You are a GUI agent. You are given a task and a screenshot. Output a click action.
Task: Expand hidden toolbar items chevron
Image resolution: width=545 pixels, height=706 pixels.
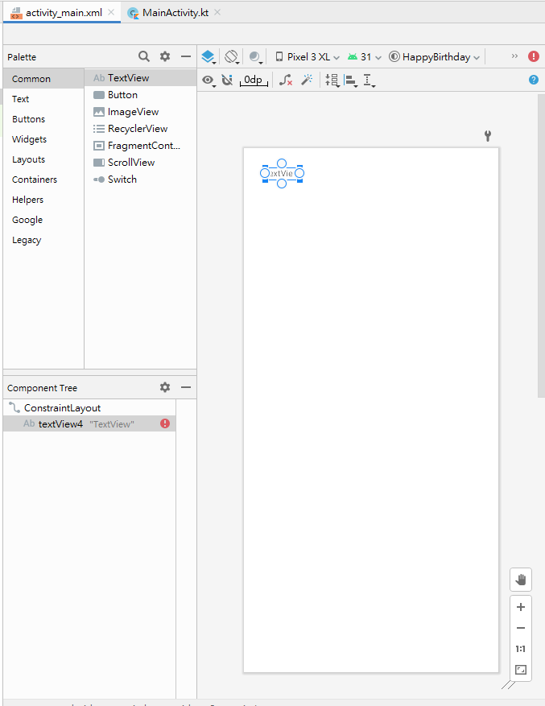coord(515,56)
